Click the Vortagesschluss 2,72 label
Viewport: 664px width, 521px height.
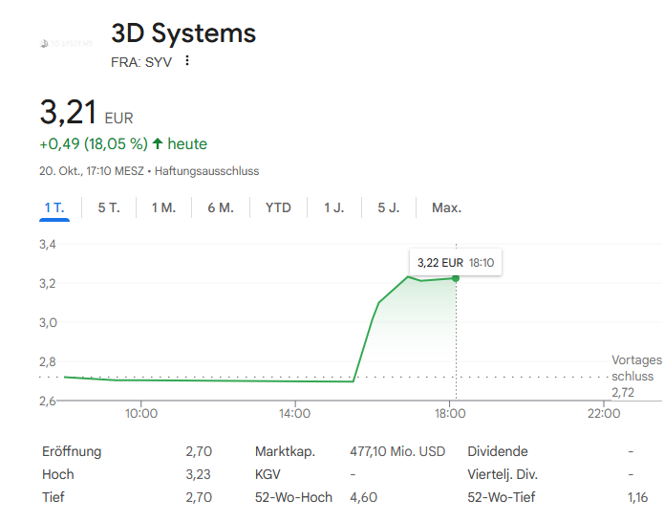[x=635, y=376]
